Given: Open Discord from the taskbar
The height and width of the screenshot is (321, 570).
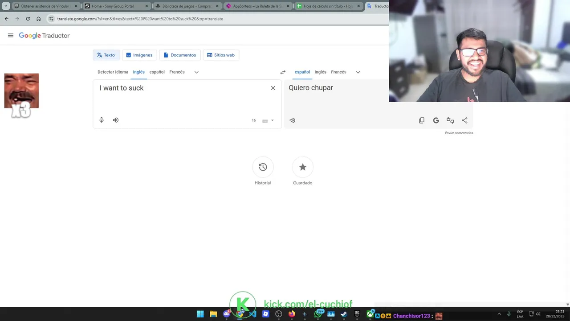Looking at the screenshot, I should (226, 314).
